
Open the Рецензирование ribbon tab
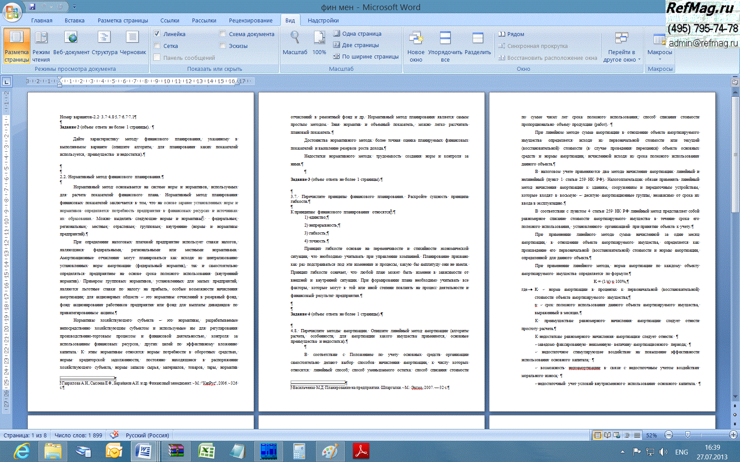(251, 20)
